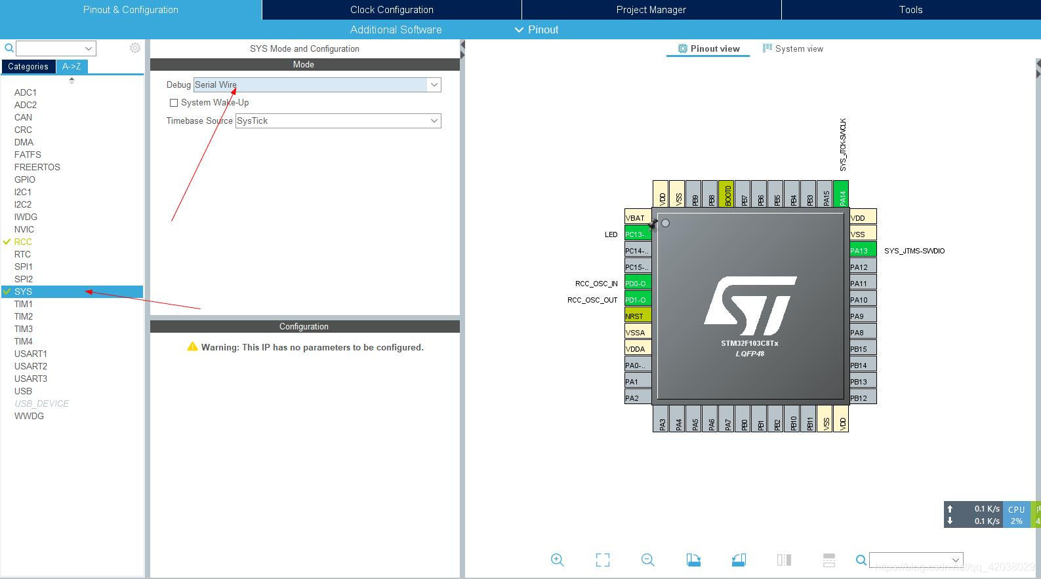Switch the peripheral list to A->Z
Viewport: 1041px width, 579px height.
click(71, 66)
